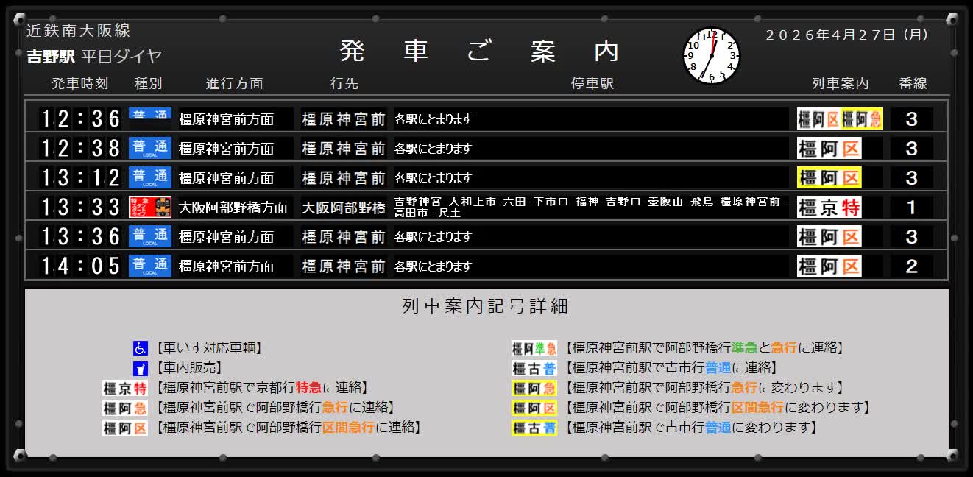Viewport: 973px width, 477px height.
Task: Click the 橿京特 badge in the legend
Action: [x=124, y=388]
